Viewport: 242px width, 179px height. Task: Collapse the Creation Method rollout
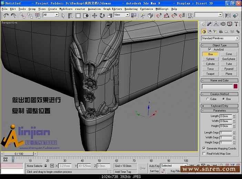coord(220,94)
